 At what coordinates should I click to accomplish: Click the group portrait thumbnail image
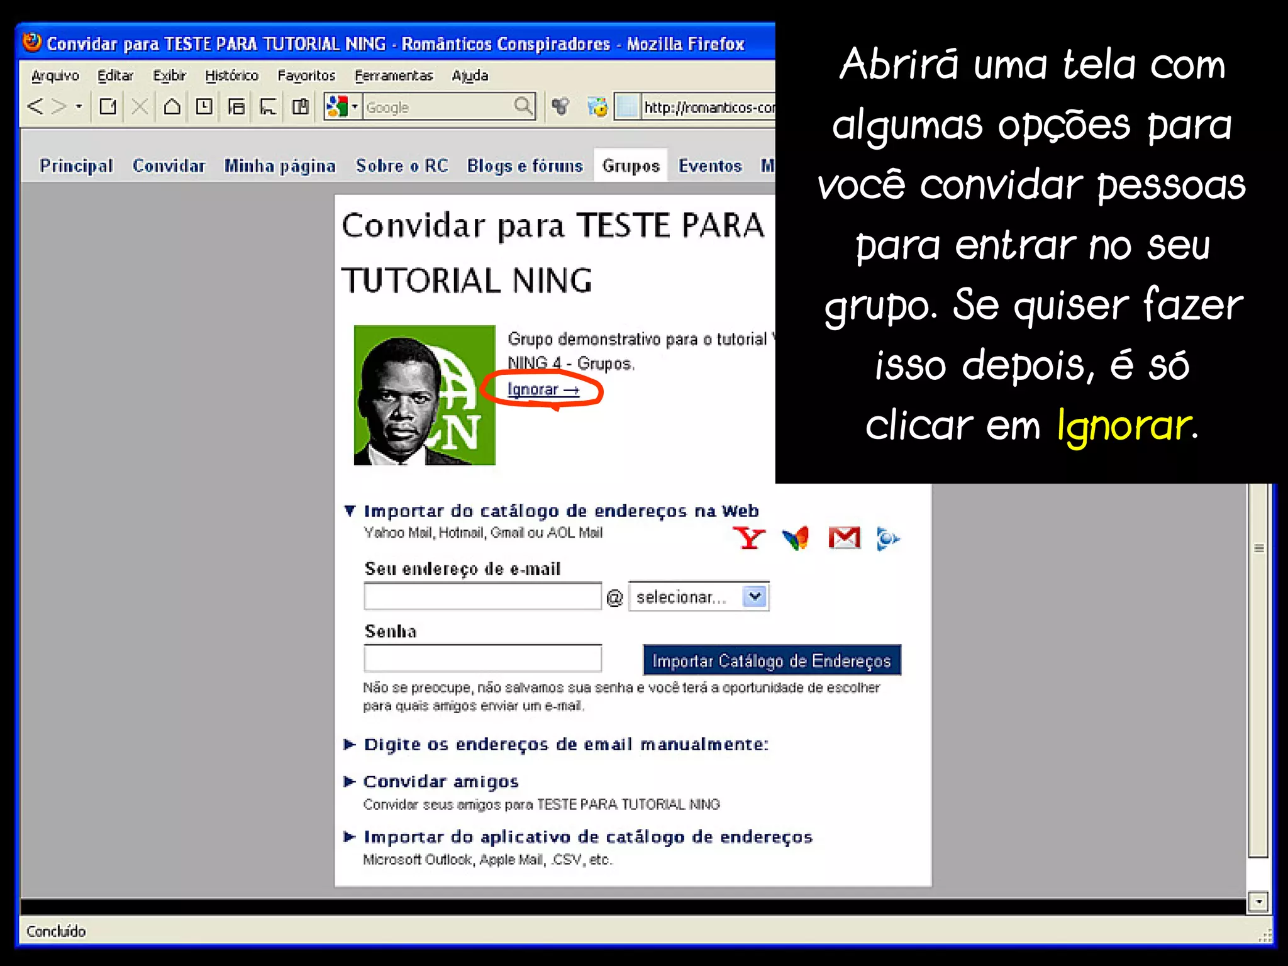point(425,395)
